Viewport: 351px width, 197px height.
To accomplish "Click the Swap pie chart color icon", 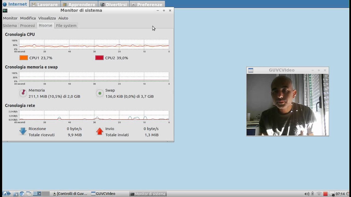I will 100,93.
